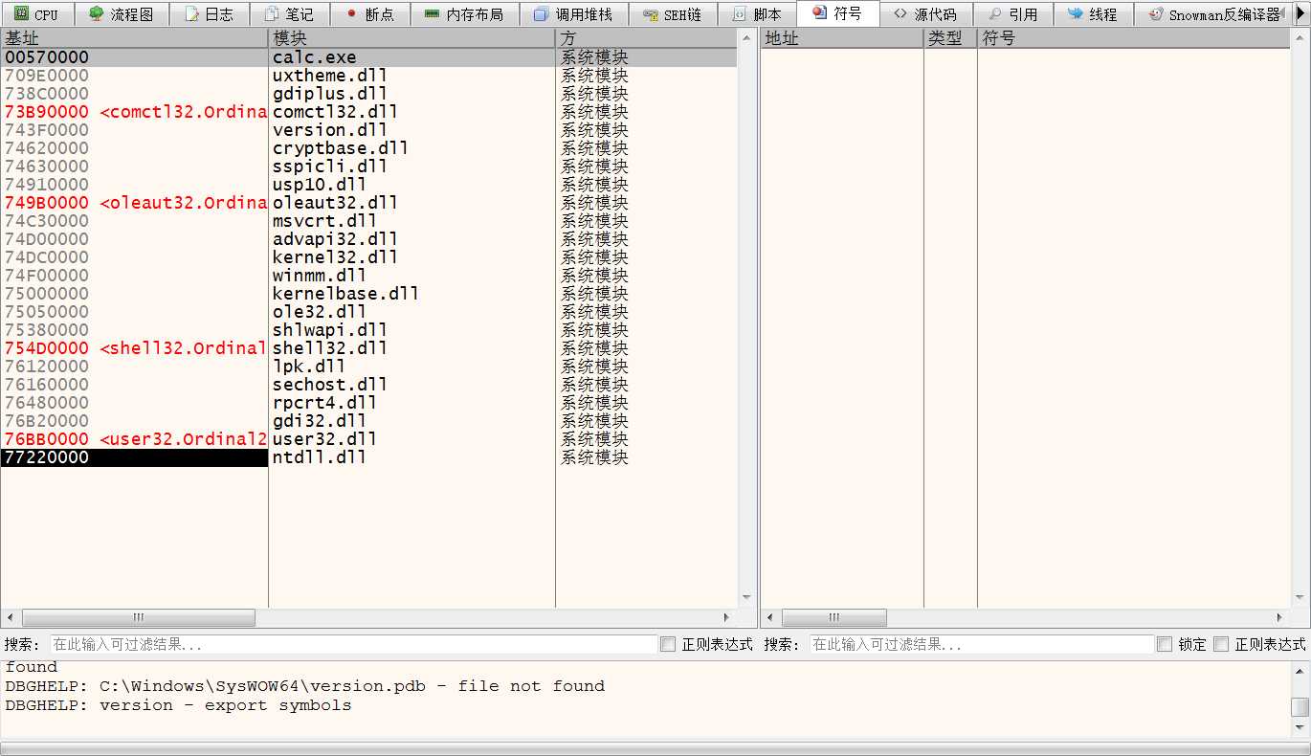Click the version.pdb file not found log line
This screenshot has width=1311, height=756.
pyautogui.click(x=304, y=686)
